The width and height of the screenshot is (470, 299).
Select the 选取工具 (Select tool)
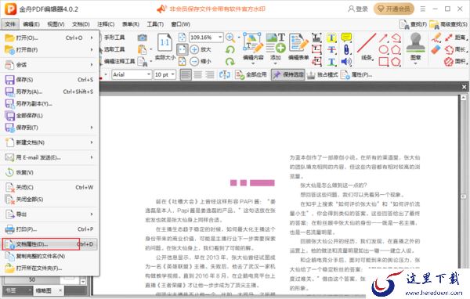coord(114,49)
